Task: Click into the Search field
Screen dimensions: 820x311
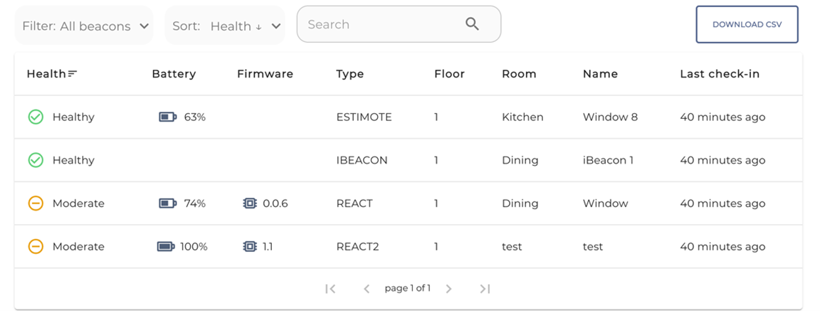Action: [399, 24]
